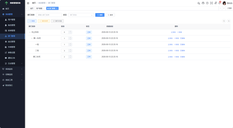Collapse the 第一车间 tree row

tap(32, 38)
